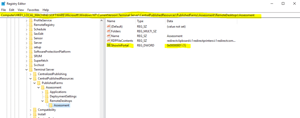Expand the Sensor key
This screenshot has width=300, height=118.
click(27, 38)
